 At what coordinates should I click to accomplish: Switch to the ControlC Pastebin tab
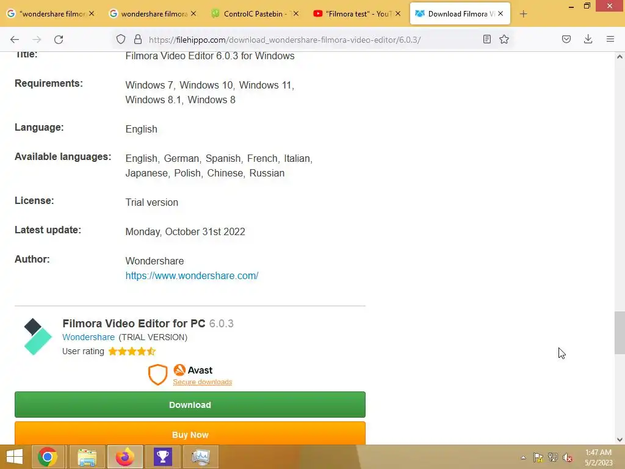pyautogui.click(x=255, y=13)
